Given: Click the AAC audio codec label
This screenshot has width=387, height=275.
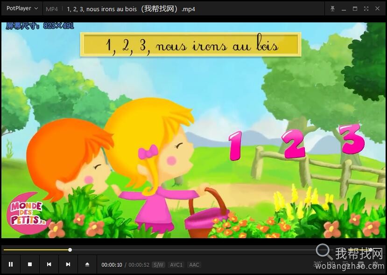Looking at the screenshot, I should [x=194, y=265].
